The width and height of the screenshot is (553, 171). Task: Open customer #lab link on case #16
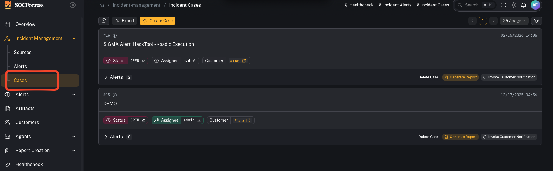click(238, 61)
